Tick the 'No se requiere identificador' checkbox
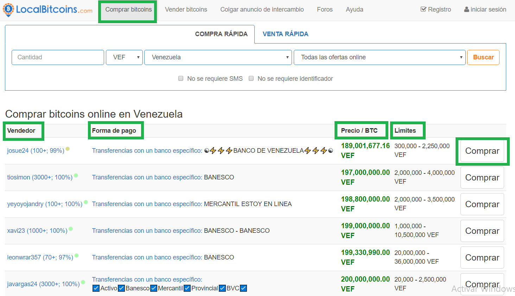515x296 pixels. tap(251, 78)
